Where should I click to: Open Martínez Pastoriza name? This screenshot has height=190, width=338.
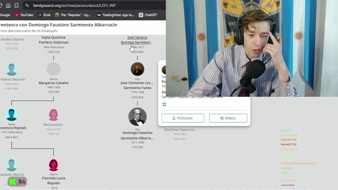tap(180, 130)
